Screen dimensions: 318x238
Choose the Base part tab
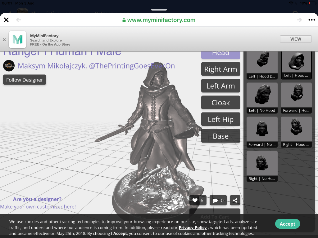tap(220, 136)
